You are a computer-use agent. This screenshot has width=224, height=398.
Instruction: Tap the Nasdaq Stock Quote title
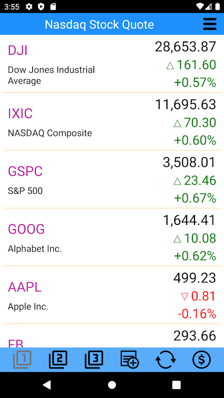100,25
